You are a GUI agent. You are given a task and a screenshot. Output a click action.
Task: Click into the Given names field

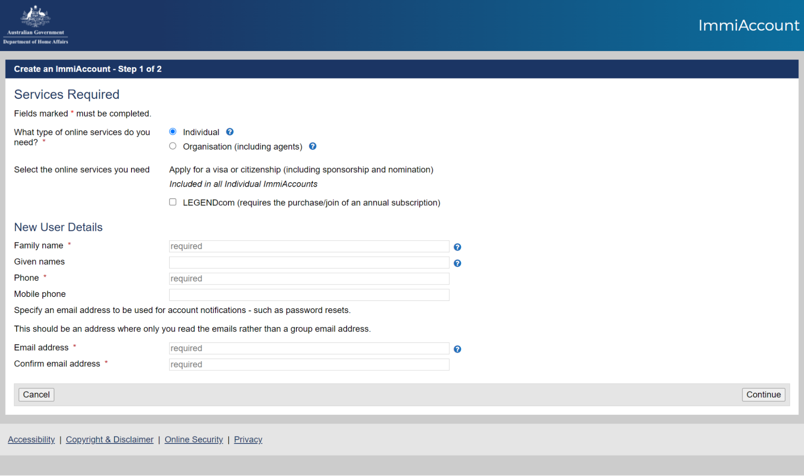pyautogui.click(x=309, y=263)
